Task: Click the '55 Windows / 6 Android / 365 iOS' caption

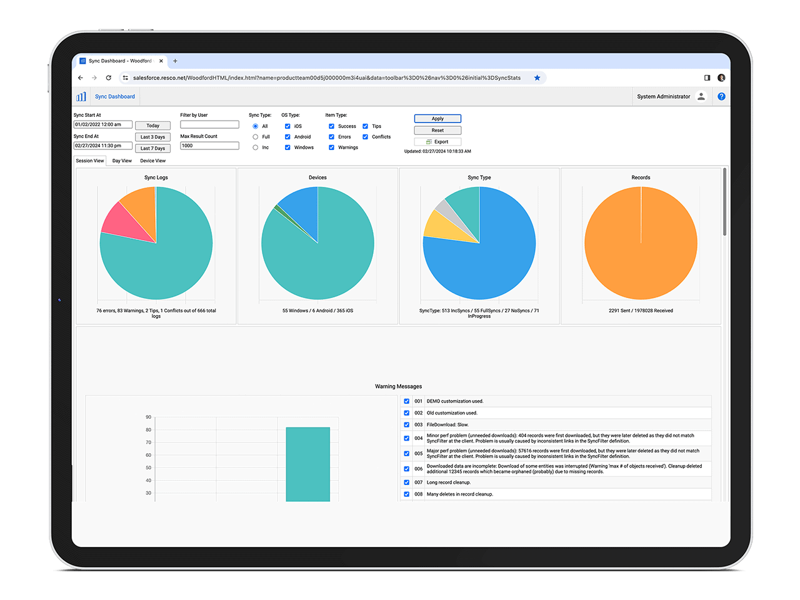Action: pos(317,311)
